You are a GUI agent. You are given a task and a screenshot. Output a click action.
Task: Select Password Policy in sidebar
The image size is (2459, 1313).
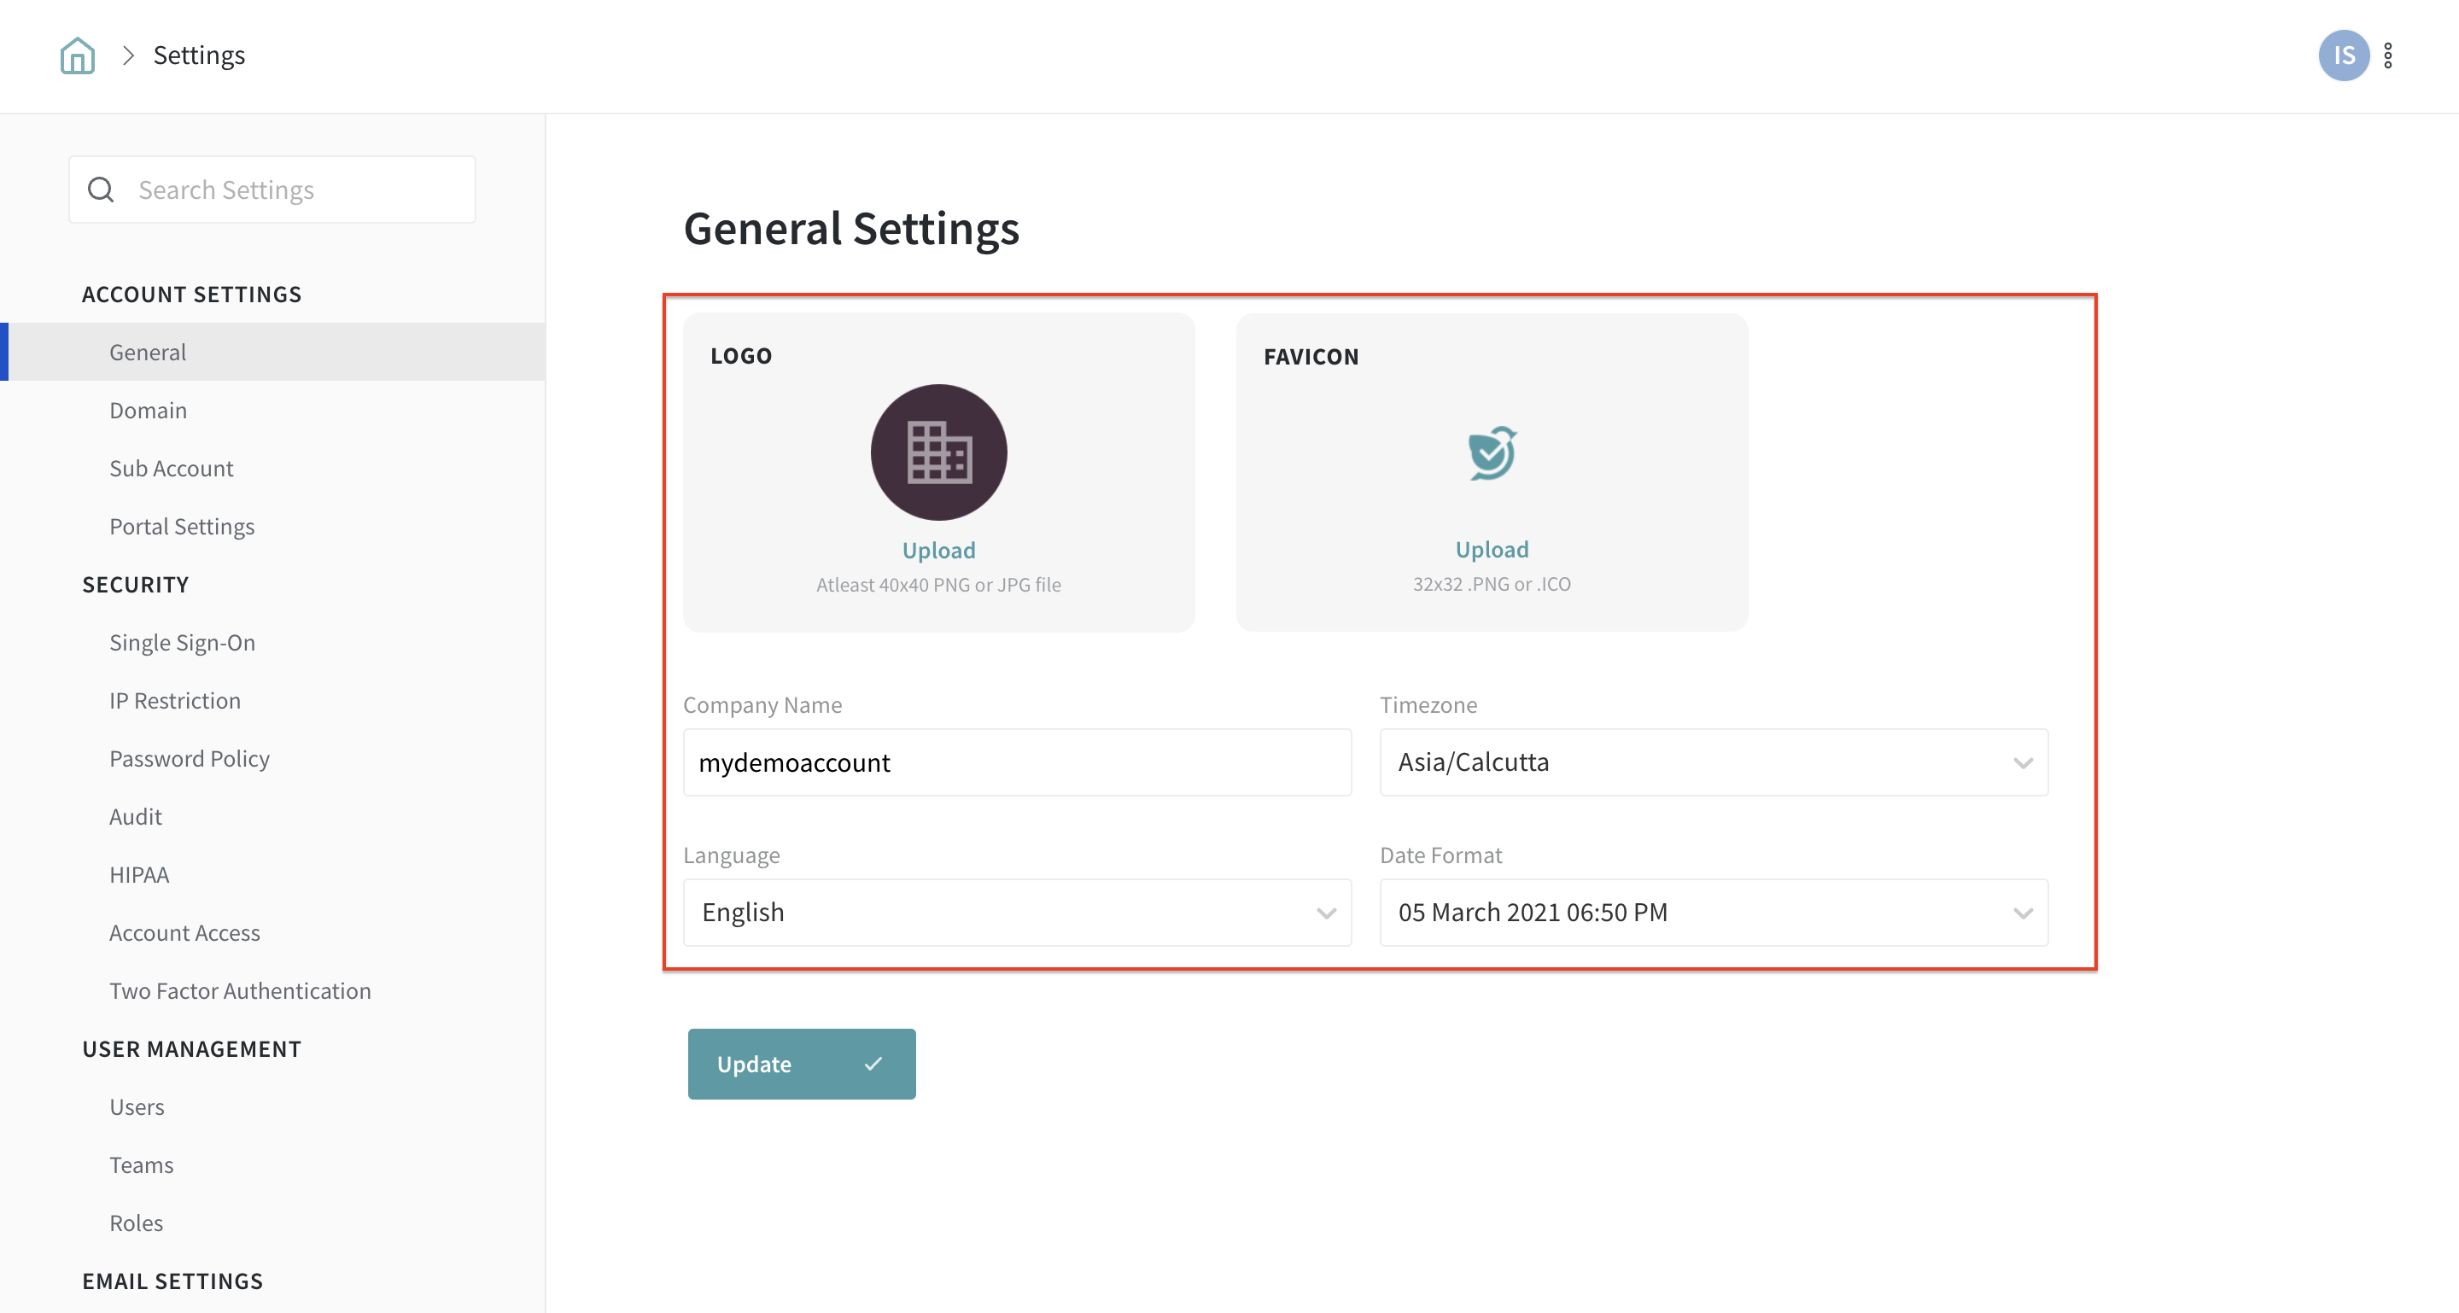pos(189,759)
